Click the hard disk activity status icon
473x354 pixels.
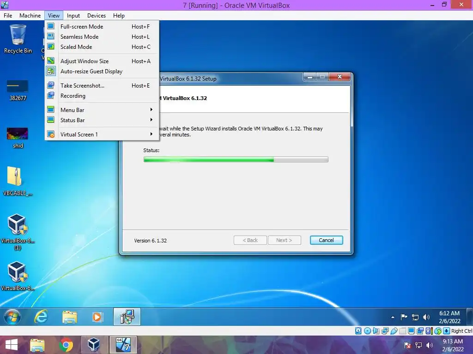tap(358, 331)
